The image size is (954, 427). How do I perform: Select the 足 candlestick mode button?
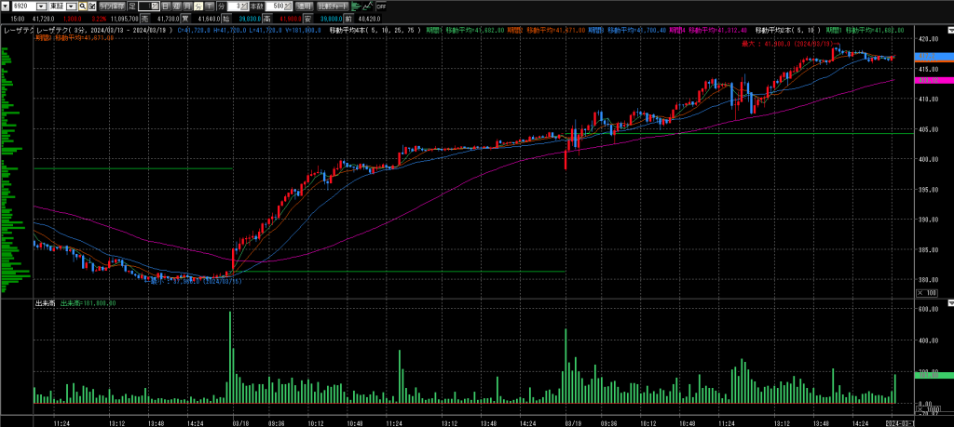(131, 6)
